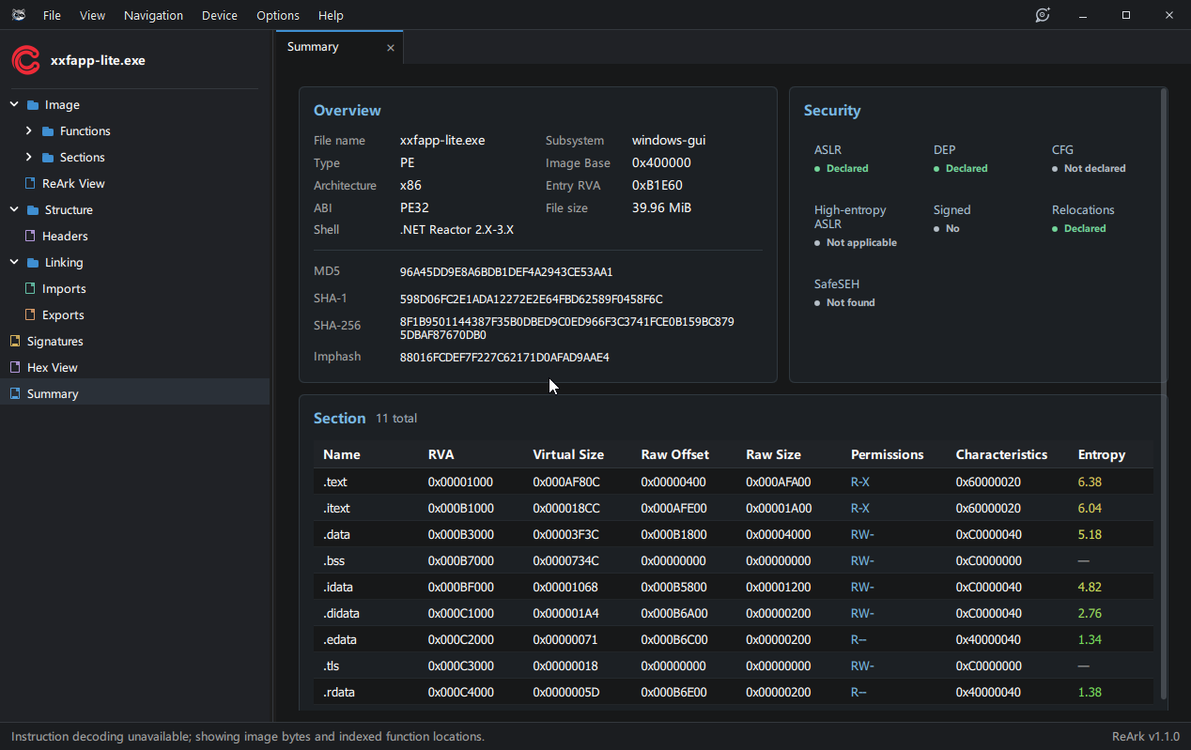Click the target icon near the window controls
The height and width of the screenshot is (750, 1191).
tap(1043, 15)
